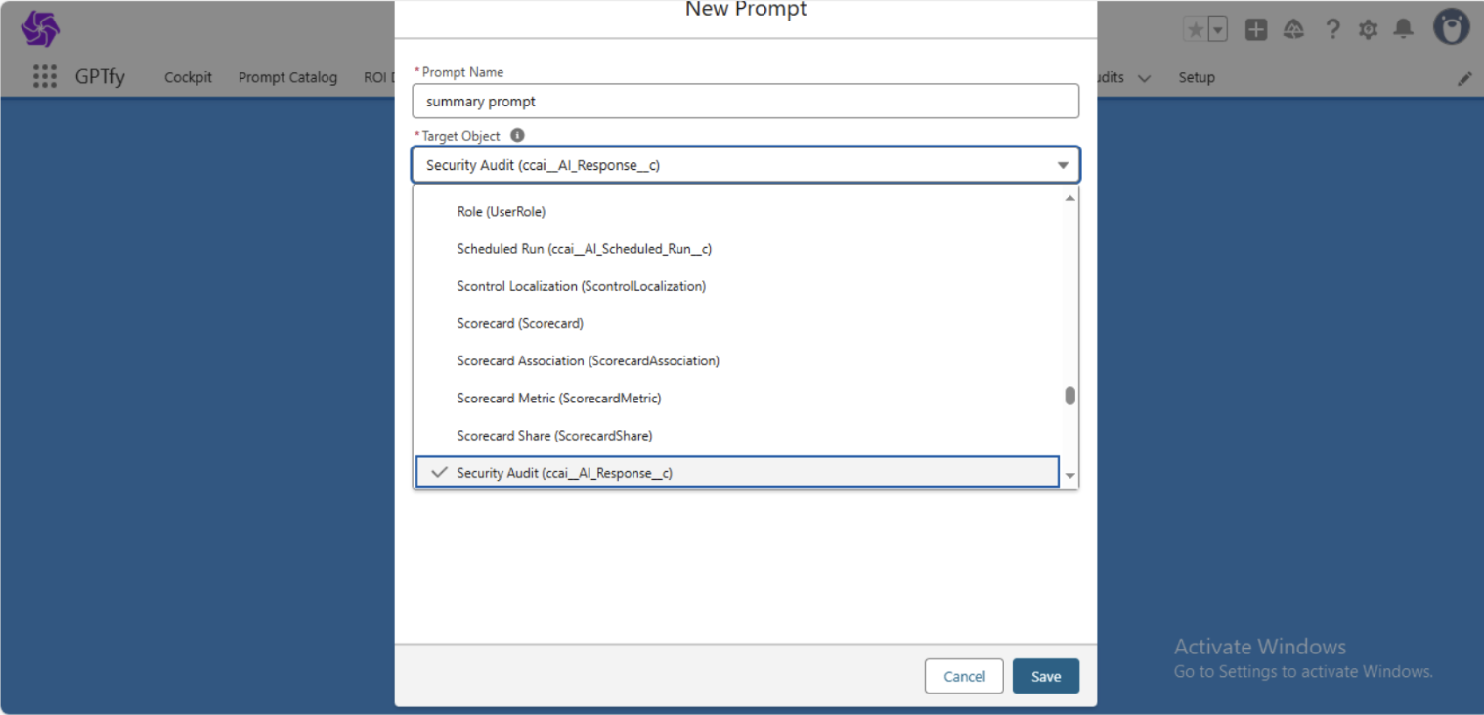Open the Notifications bell icon
The width and height of the screenshot is (1484, 715).
(x=1403, y=29)
